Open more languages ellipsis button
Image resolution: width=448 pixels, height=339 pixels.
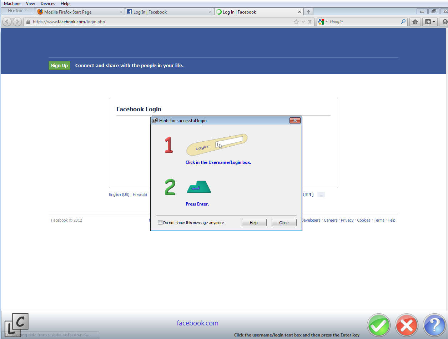point(321,195)
